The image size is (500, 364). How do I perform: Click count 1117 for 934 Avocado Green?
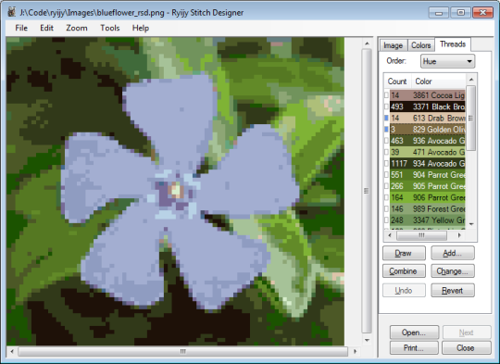pyautogui.click(x=399, y=164)
